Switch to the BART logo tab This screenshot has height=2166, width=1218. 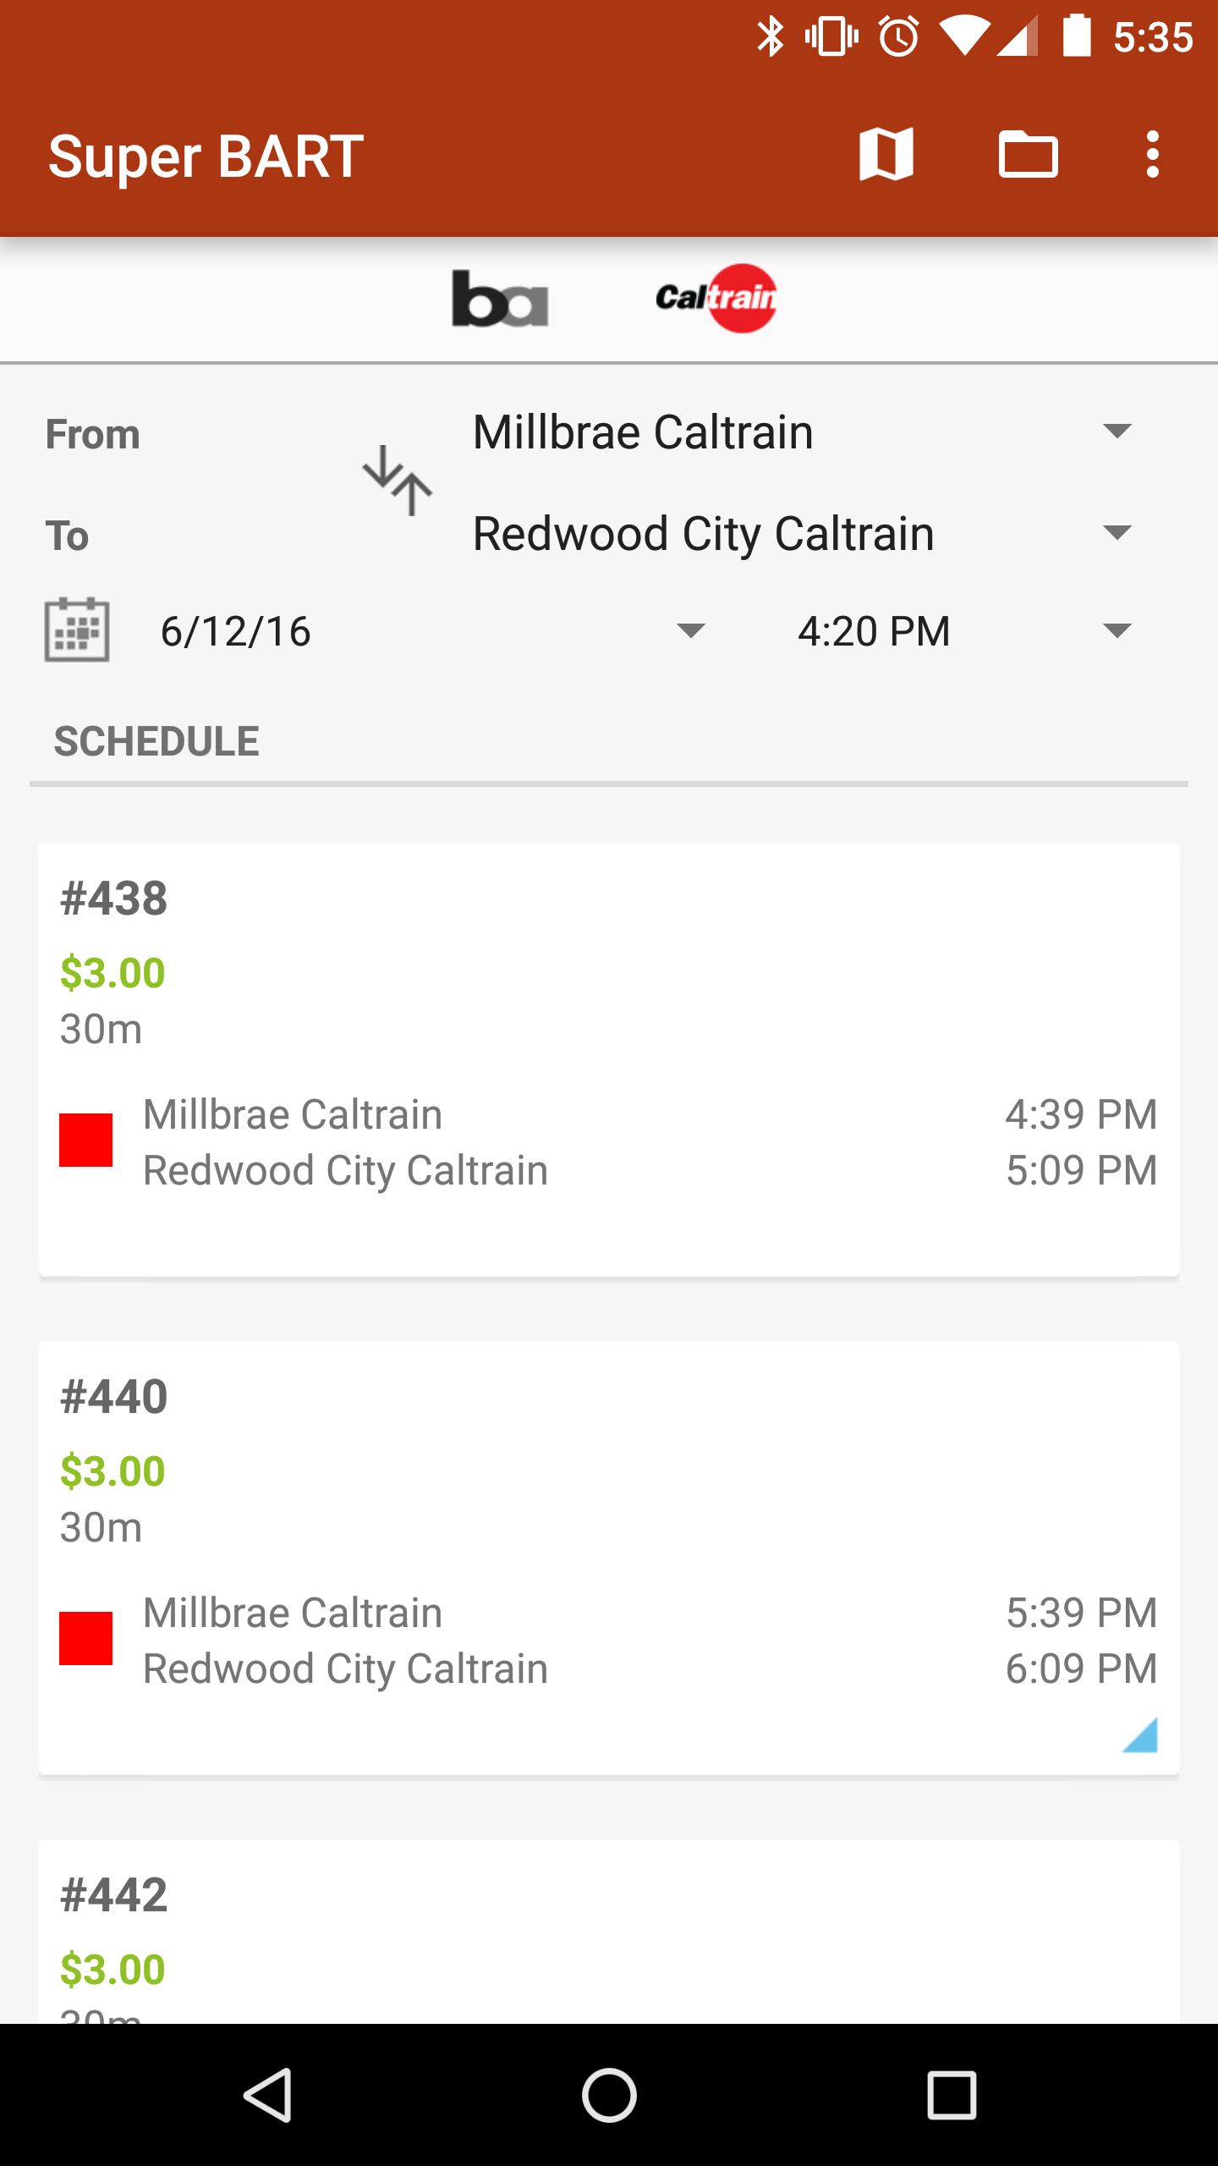tap(500, 299)
